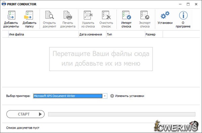202x133 pixels.
Task: Click Изменить установки link with gear
Action: [127, 96]
